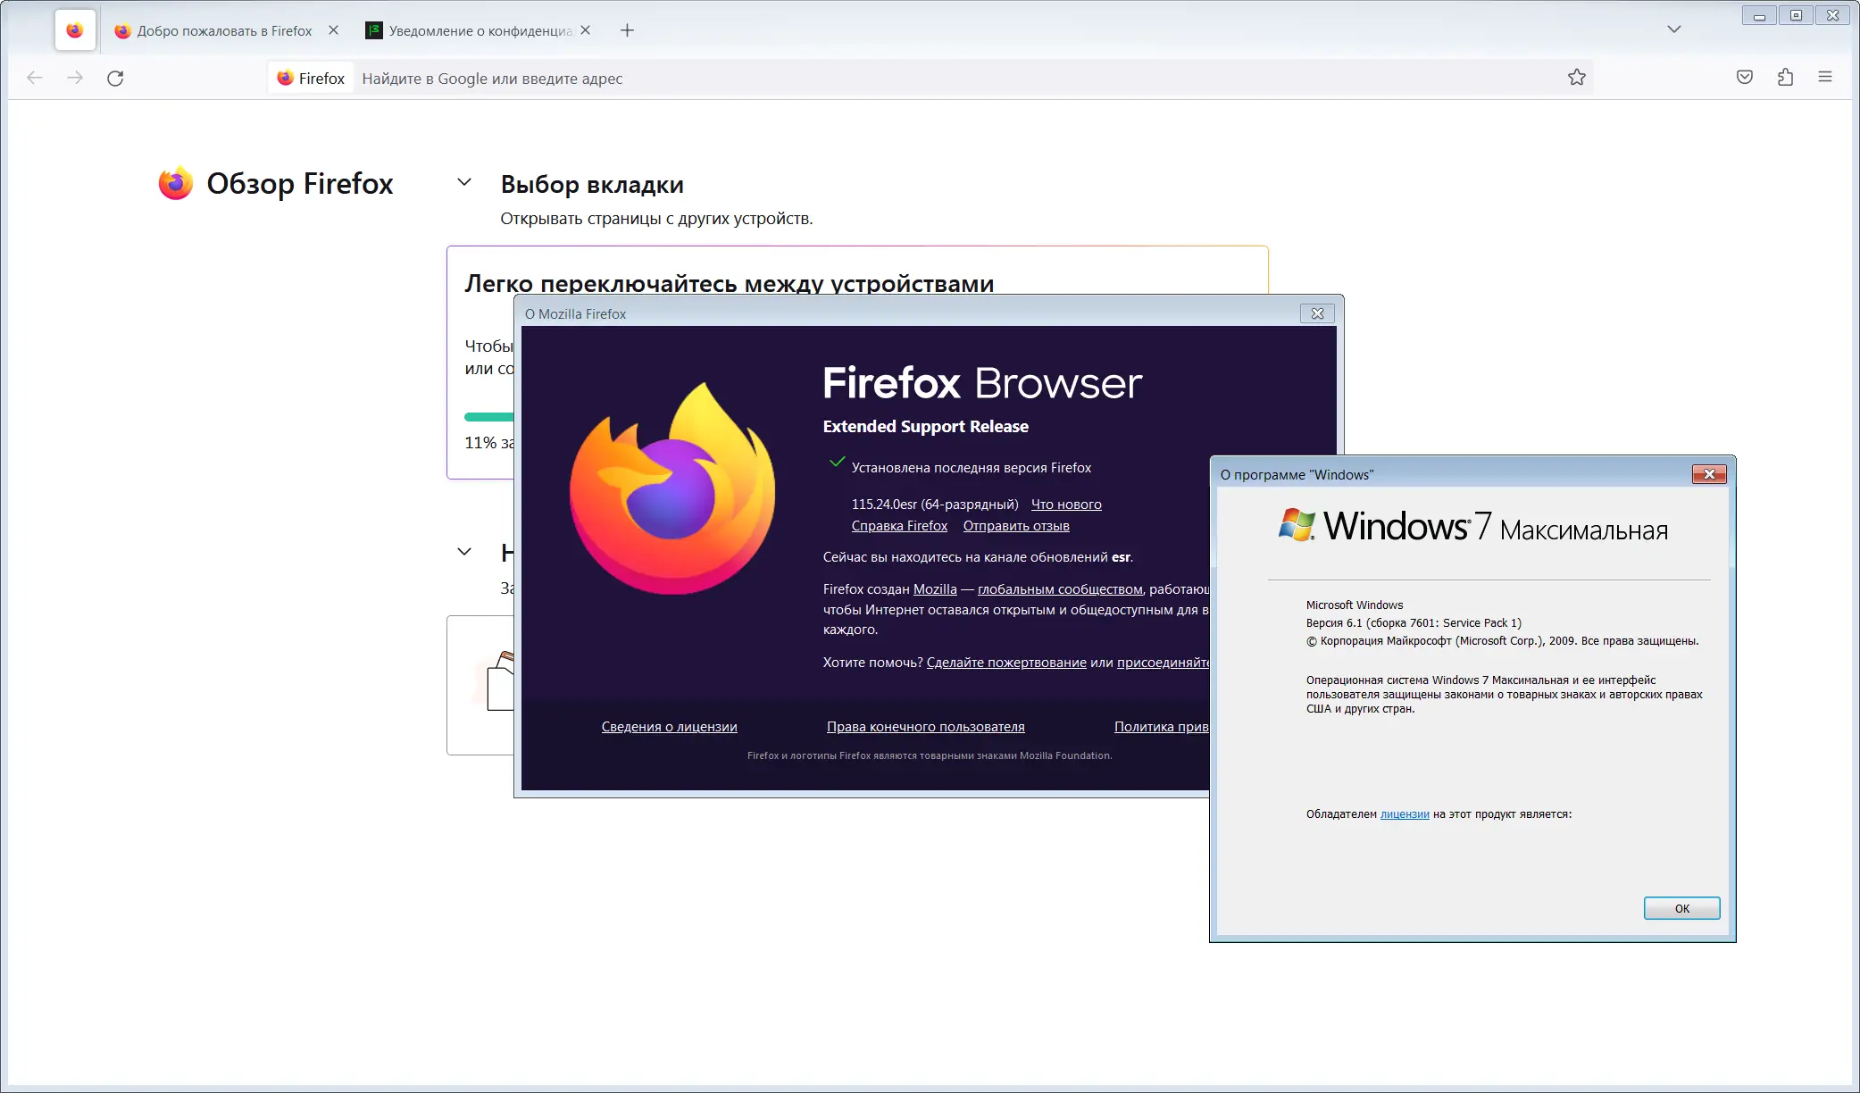Open the Extensions puzzle icon
Screen dimensions: 1860x1093
[x=1785, y=78]
